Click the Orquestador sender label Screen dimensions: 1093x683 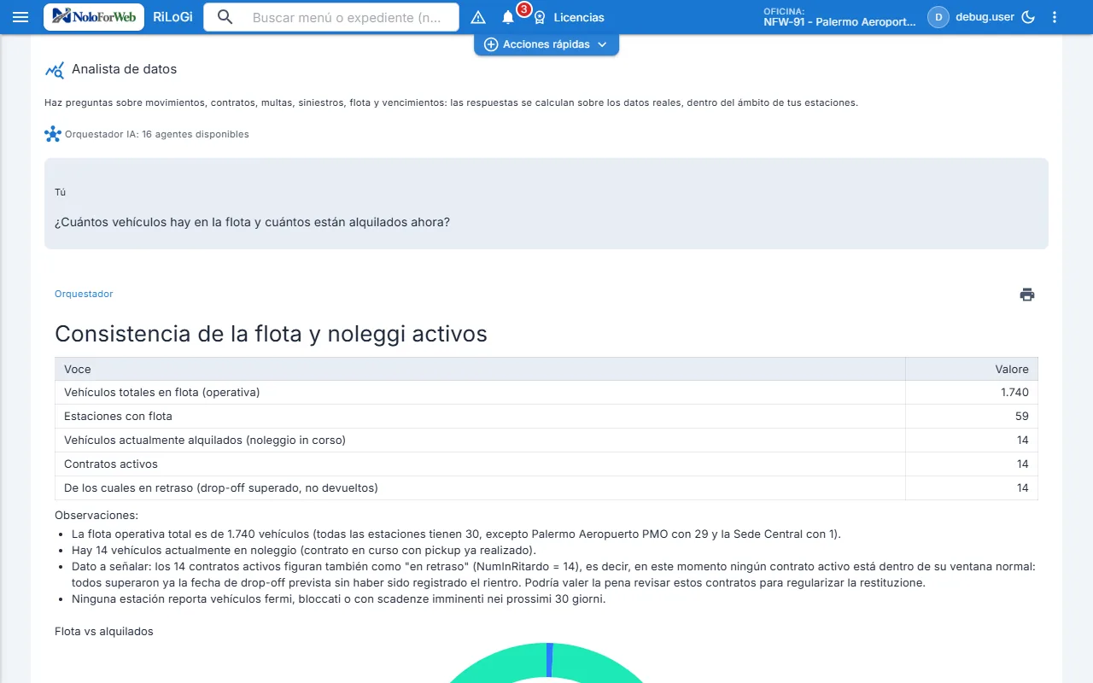[x=84, y=294]
